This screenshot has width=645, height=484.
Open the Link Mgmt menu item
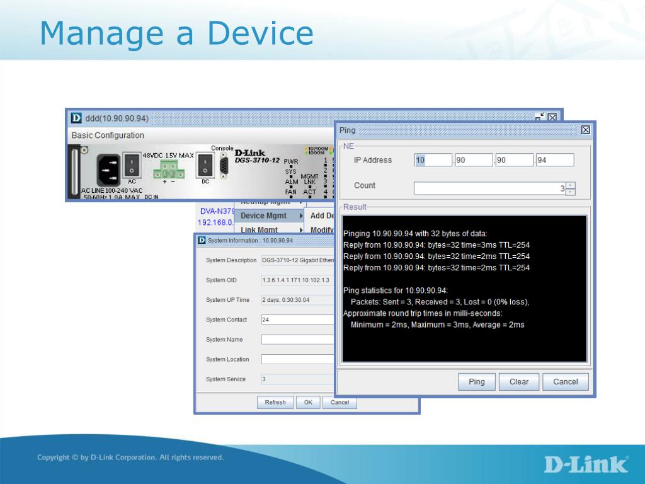tap(270, 229)
